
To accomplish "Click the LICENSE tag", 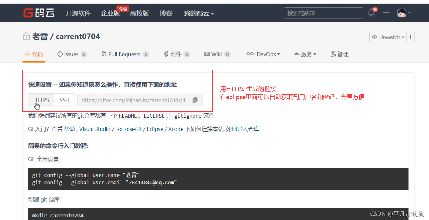I will [154, 116].
